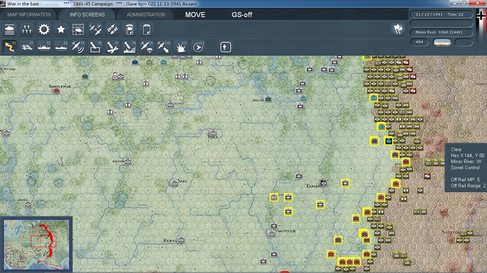Click the 484 admin points pill
The image size is (487, 273).
click(419, 42)
